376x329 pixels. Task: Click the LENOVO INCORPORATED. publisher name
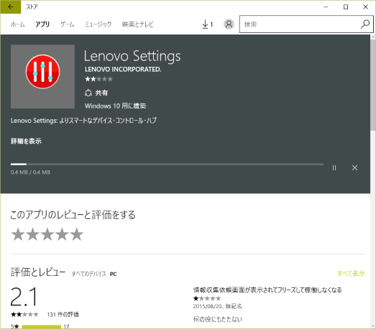coord(123,69)
